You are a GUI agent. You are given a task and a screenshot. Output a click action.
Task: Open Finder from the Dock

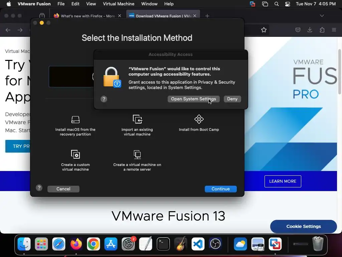[x=24, y=244]
